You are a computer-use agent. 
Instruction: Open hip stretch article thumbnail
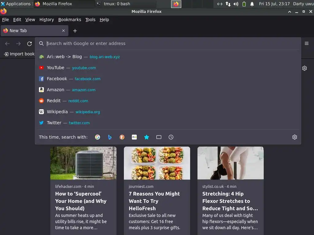coord(231,163)
